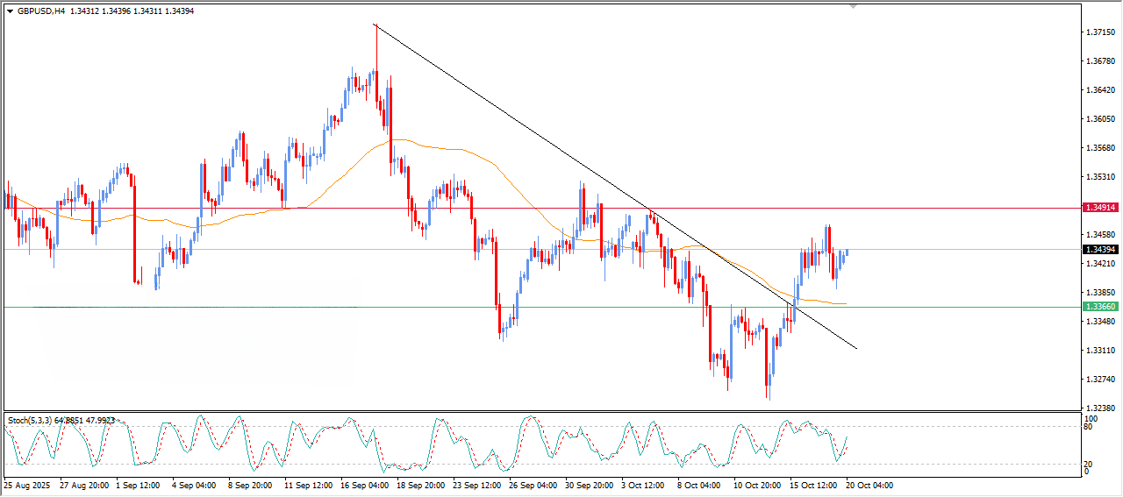Click the 20 level on stochastic scale
The width and height of the screenshot is (1123, 497).
coord(1089,463)
